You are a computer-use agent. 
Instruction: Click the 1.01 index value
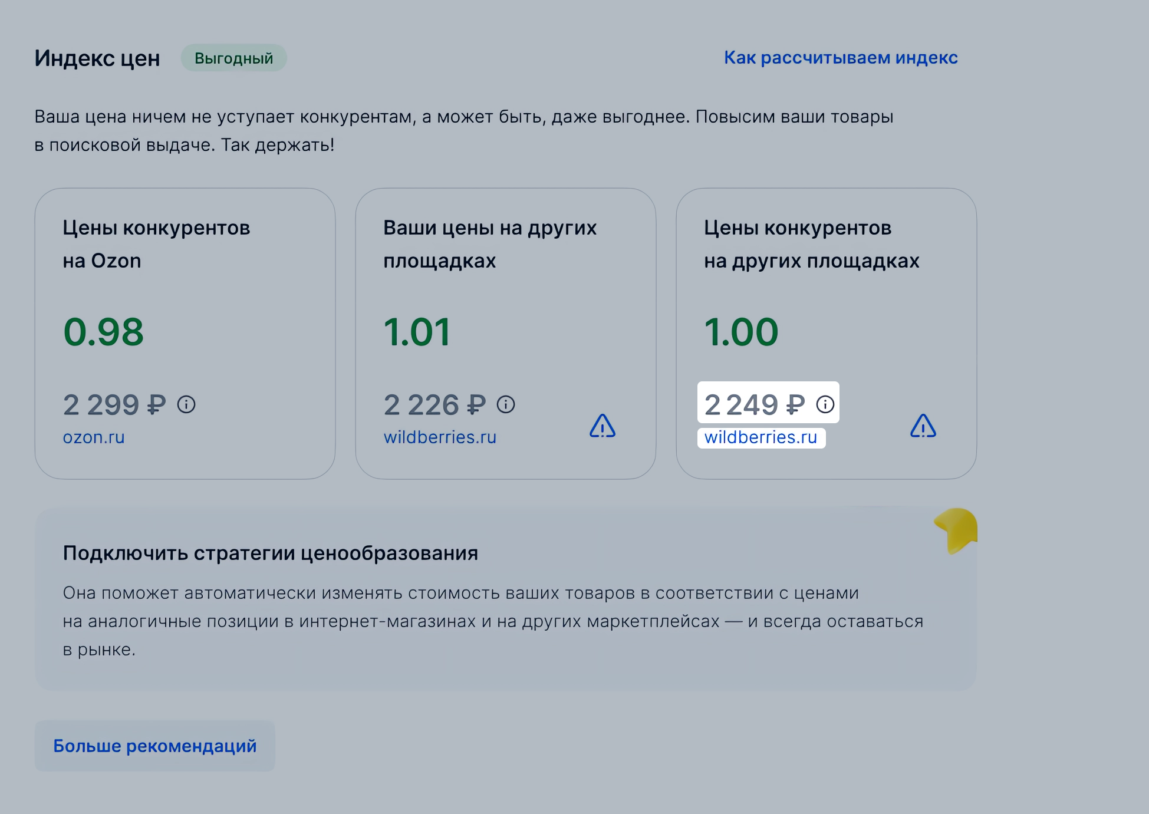click(x=417, y=332)
